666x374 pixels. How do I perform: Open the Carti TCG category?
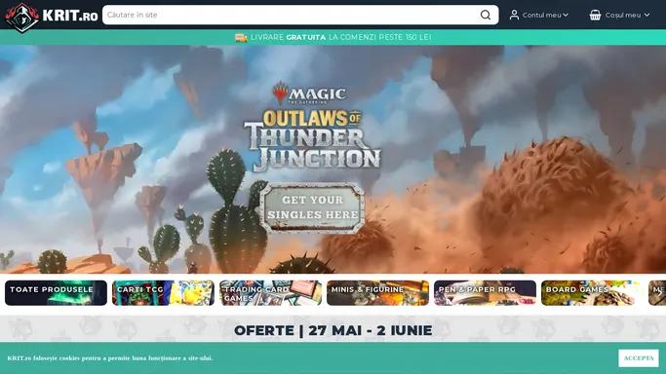coord(163,292)
